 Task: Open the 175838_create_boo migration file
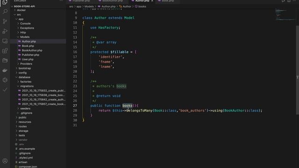pyautogui.click(x=43, y=95)
